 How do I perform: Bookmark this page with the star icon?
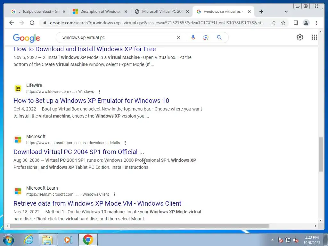click(283, 23)
